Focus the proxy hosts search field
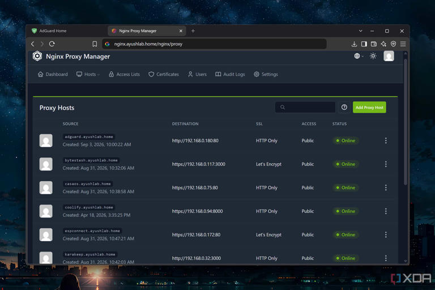435x290 pixels. click(305, 107)
